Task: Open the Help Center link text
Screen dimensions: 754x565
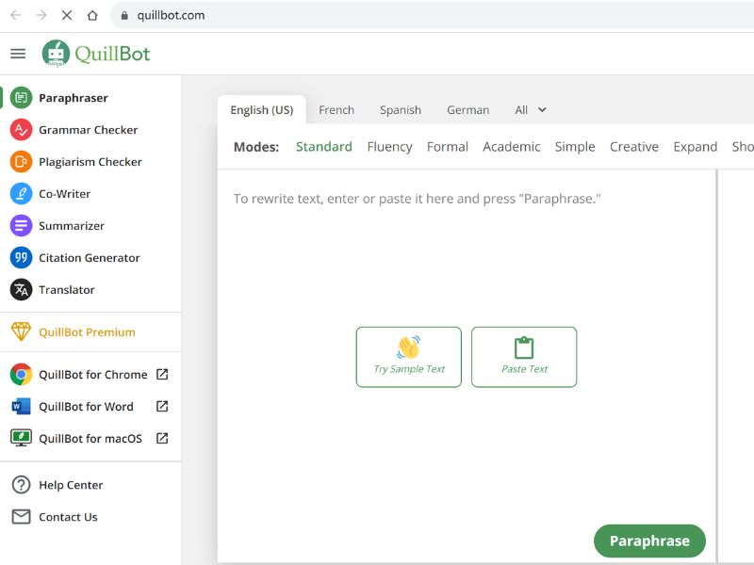Action: coord(71,485)
